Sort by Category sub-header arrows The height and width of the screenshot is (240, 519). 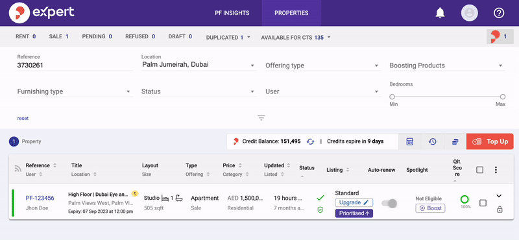(x=247, y=174)
